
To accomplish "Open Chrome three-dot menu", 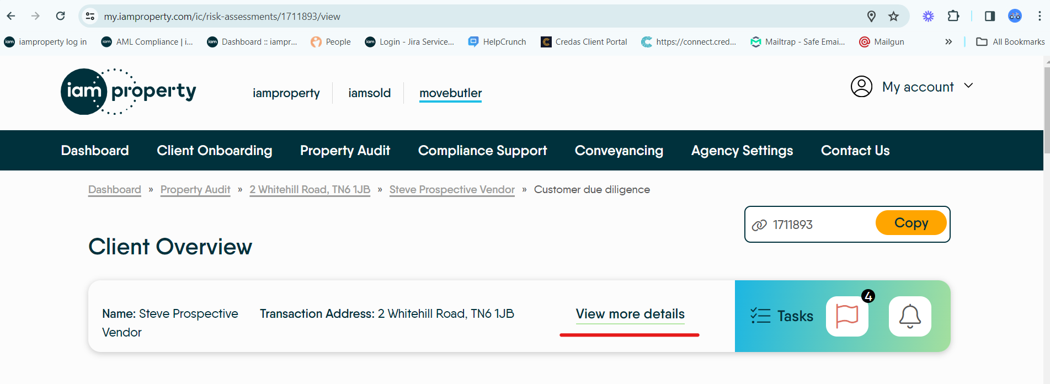I will coord(1040,16).
